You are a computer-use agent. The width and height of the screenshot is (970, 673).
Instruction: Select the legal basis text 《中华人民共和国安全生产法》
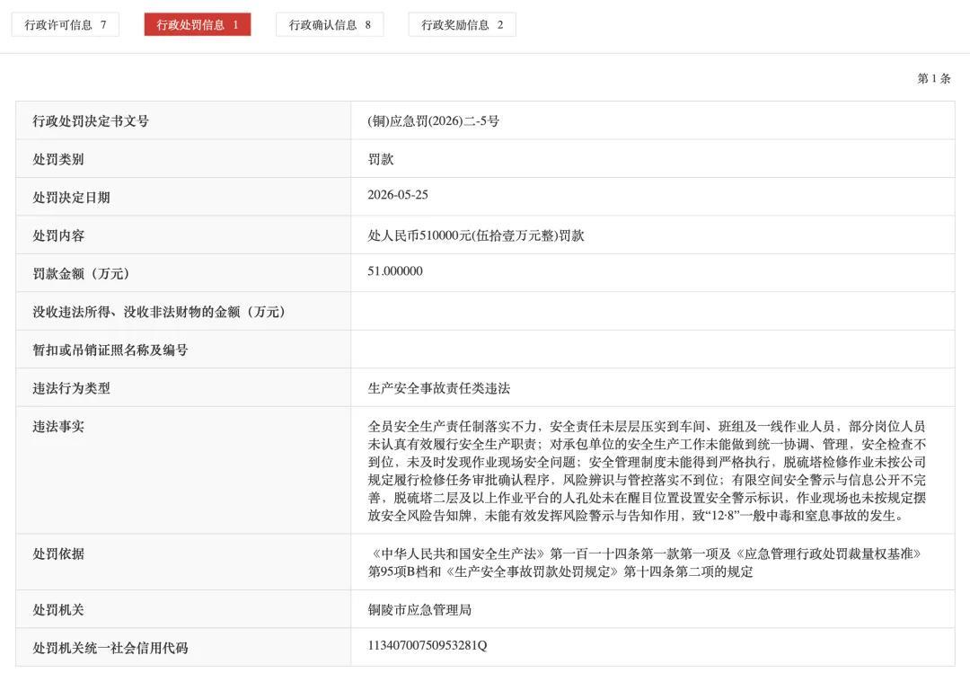pyautogui.click(x=647, y=562)
